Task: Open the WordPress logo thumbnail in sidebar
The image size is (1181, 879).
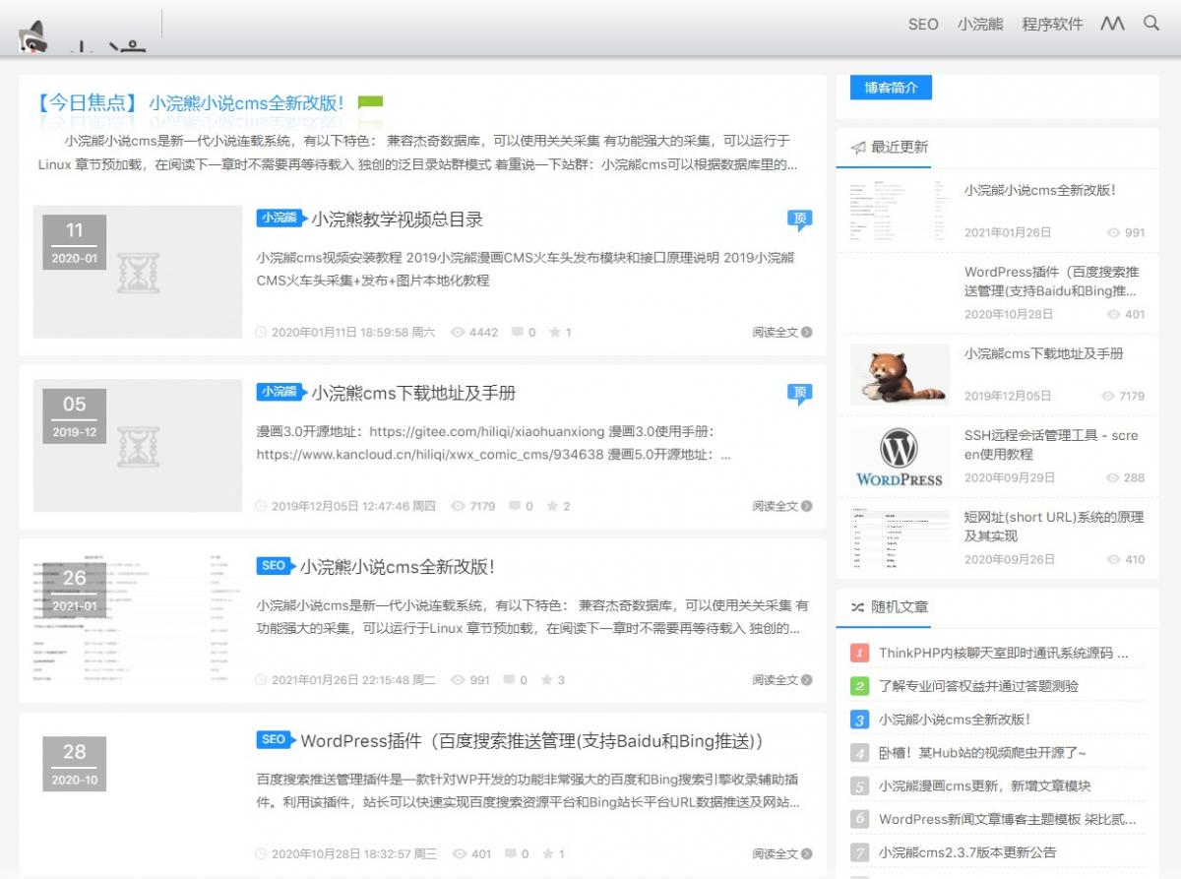Action: [x=900, y=457]
